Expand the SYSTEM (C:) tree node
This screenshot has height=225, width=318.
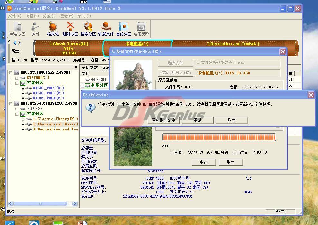17,78
